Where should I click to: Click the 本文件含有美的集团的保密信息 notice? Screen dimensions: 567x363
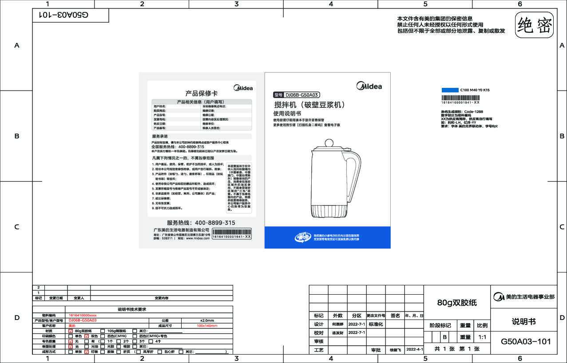(435, 19)
